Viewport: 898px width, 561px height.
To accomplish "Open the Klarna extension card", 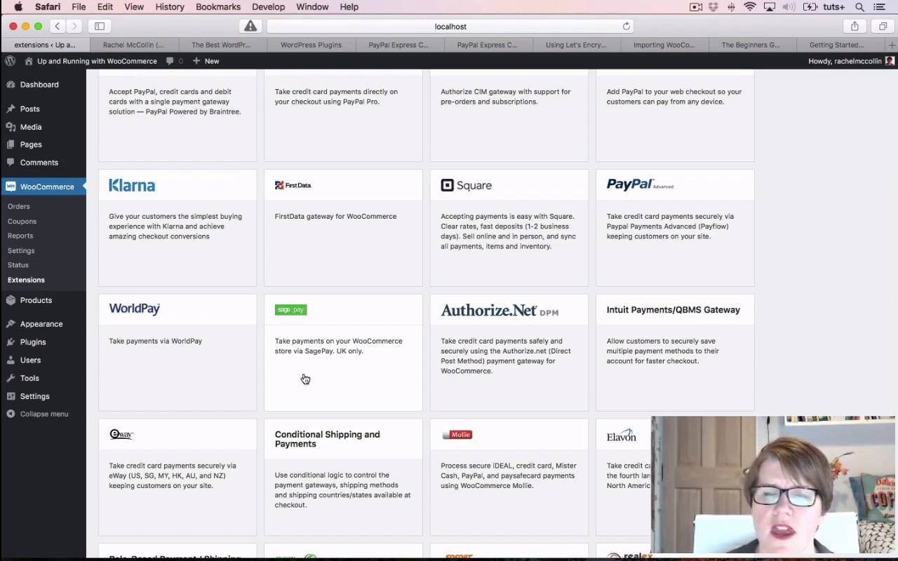I will pos(177,228).
